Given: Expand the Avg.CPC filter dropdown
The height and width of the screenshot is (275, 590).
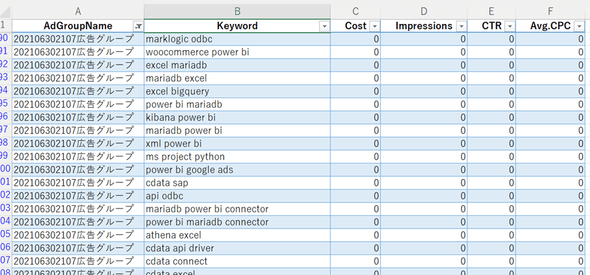Looking at the screenshot, I should point(579,26).
